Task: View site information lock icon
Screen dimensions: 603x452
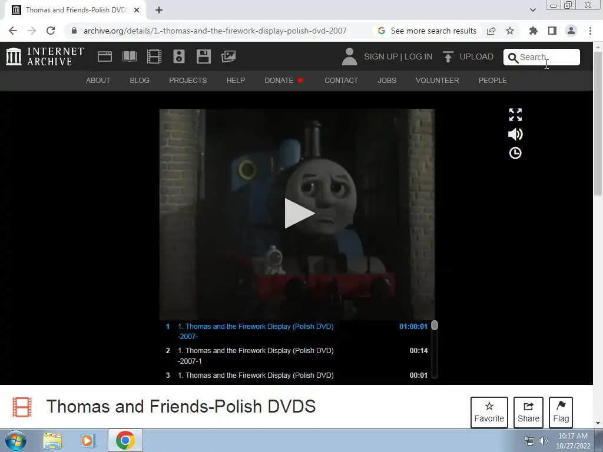Action: [x=74, y=31]
